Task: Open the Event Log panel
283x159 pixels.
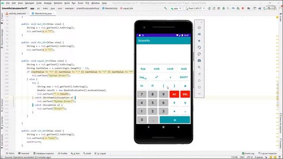Action: [248, 153]
